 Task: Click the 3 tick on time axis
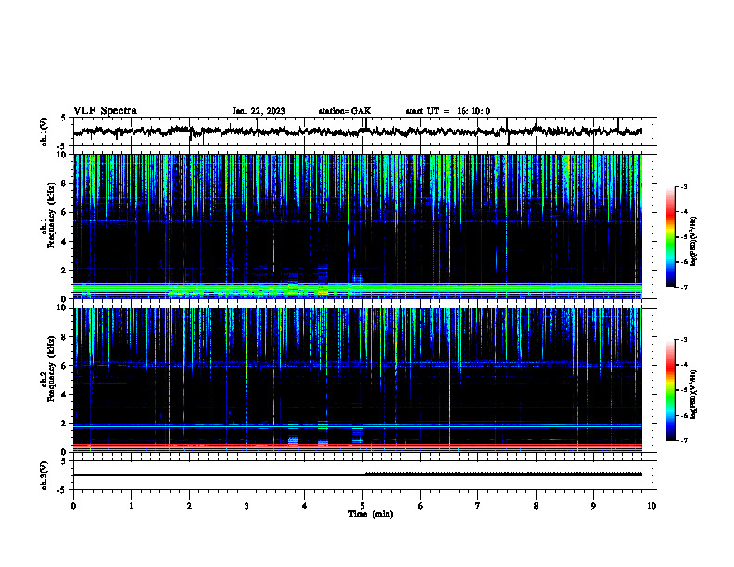(247, 506)
